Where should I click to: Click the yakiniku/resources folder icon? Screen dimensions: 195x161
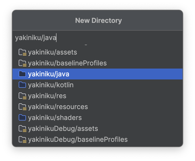click(x=23, y=107)
